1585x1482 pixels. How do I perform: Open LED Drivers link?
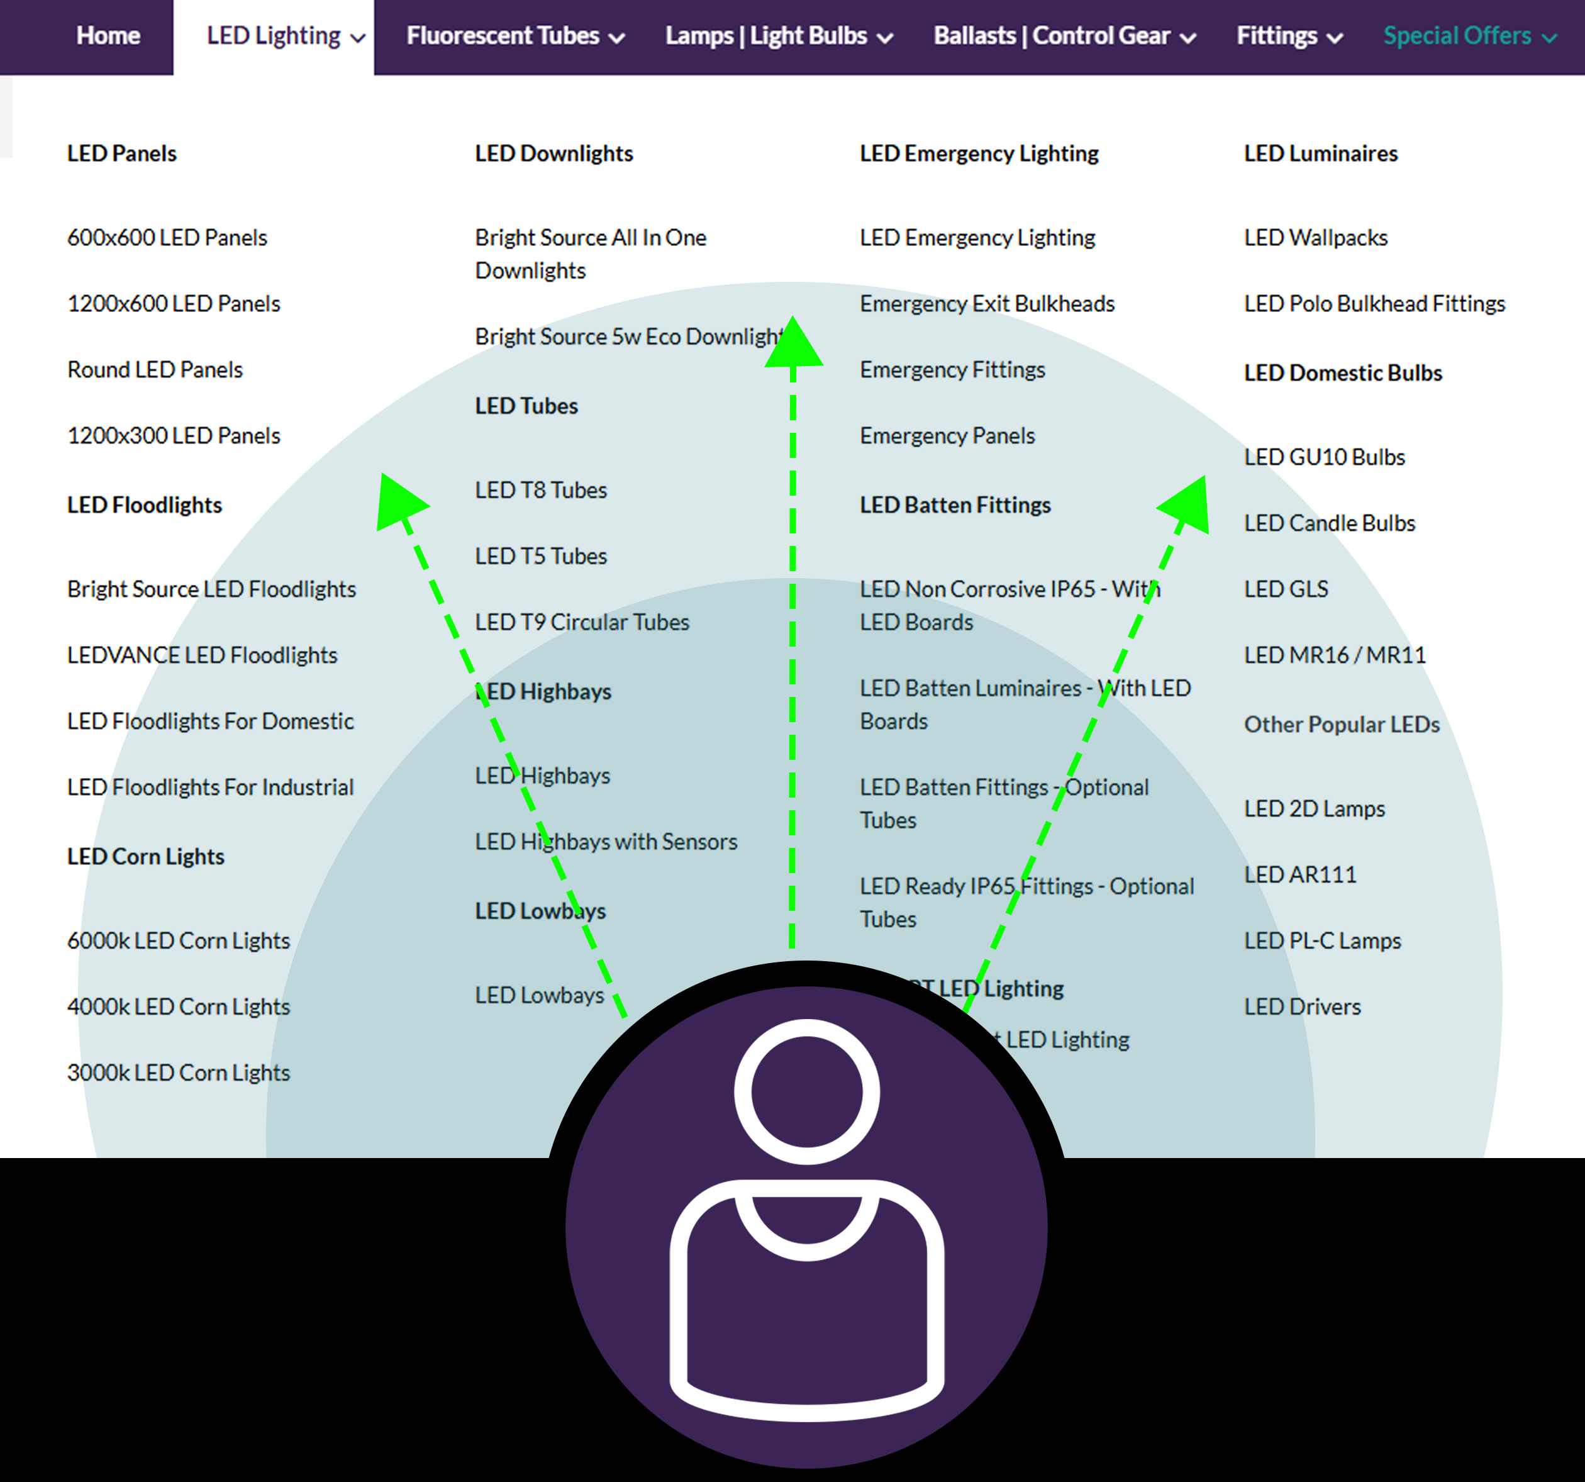tap(1301, 1007)
